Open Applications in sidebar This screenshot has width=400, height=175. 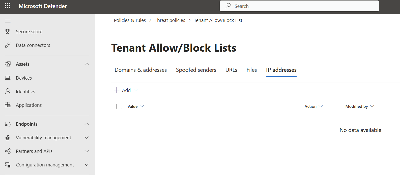(29, 105)
